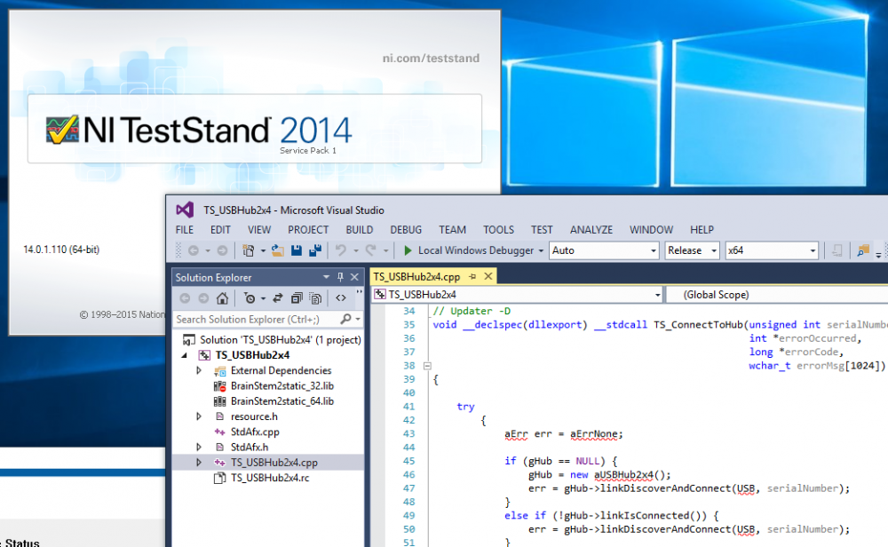Toggle auto-hide pin on Solution Explorer
This screenshot has height=547, width=888.
[x=340, y=277]
